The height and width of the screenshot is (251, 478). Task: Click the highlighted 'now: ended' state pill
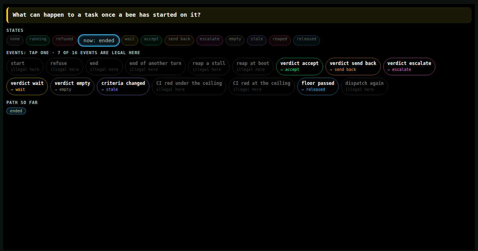pyautogui.click(x=99, y=40)
